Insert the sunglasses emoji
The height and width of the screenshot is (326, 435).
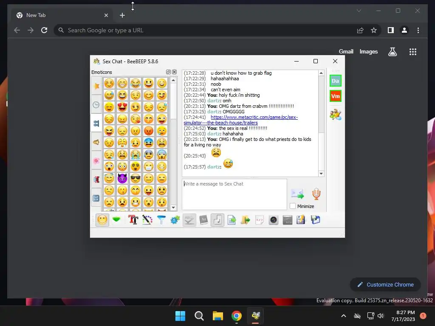click(136, 178)
